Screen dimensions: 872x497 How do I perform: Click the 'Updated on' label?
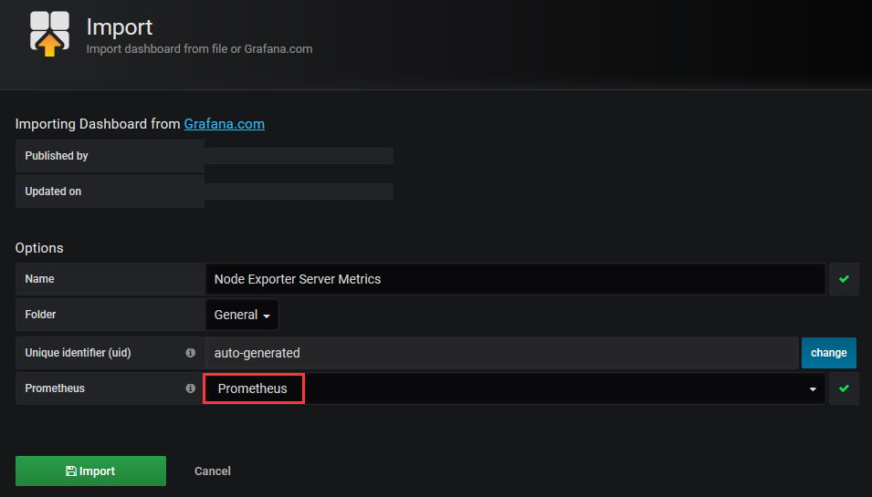(53, 191)
